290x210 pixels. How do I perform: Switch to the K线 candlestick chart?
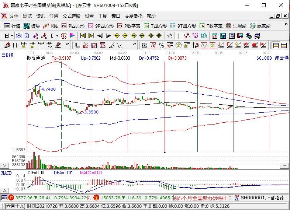tap(50, 26)
